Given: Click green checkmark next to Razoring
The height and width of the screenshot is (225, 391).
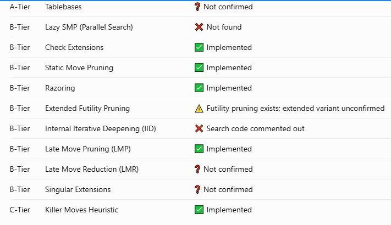Looking at the screenshot, I should (x=199, y=88).
